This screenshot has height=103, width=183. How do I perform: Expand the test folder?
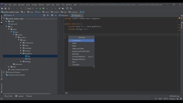tap(9, 67)
